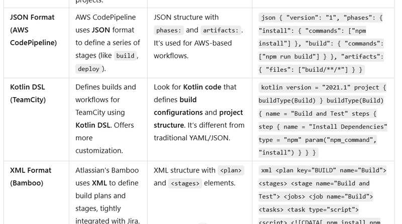Select the "JSON Format (AWS CodePipeline)" cell
This screenshot has width=402, height=224.
[x=36, y=43]
